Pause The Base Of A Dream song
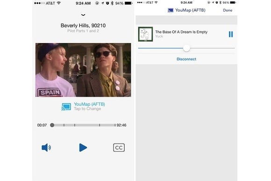Viewport: 271px width, 181px height. coord(231,34)
